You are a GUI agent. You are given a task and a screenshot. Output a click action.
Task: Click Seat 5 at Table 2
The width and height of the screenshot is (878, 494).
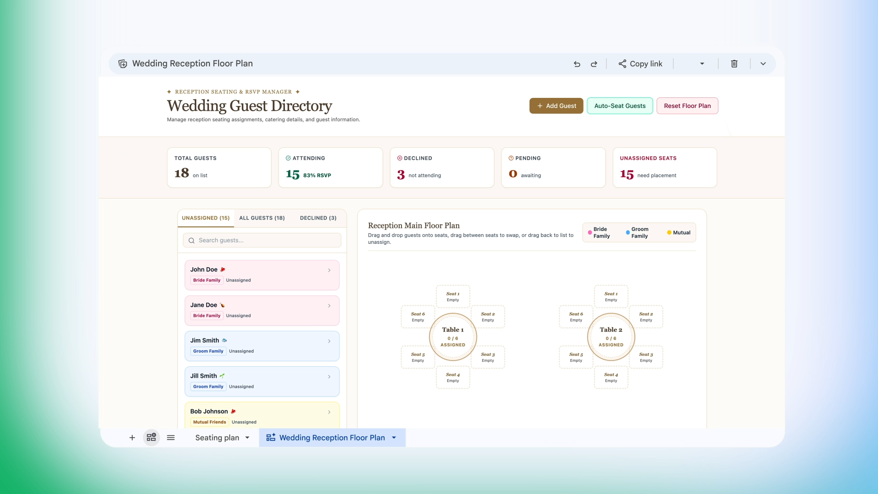tap(576, 357)
